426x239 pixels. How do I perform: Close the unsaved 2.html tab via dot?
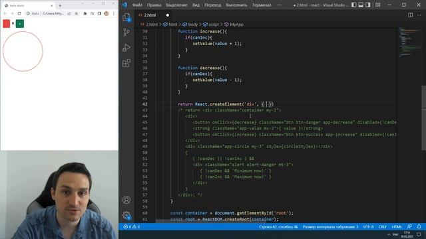click(168, 15)
